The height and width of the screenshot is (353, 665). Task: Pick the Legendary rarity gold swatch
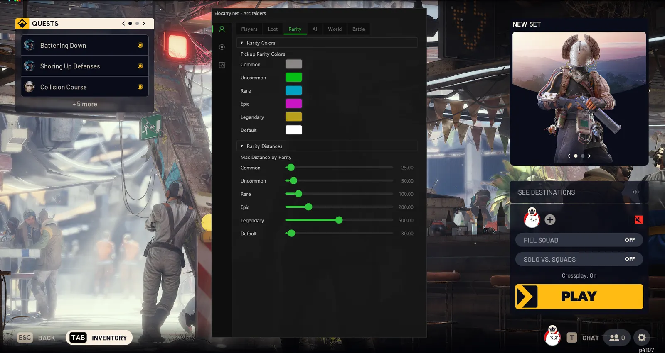pos(293,117)
